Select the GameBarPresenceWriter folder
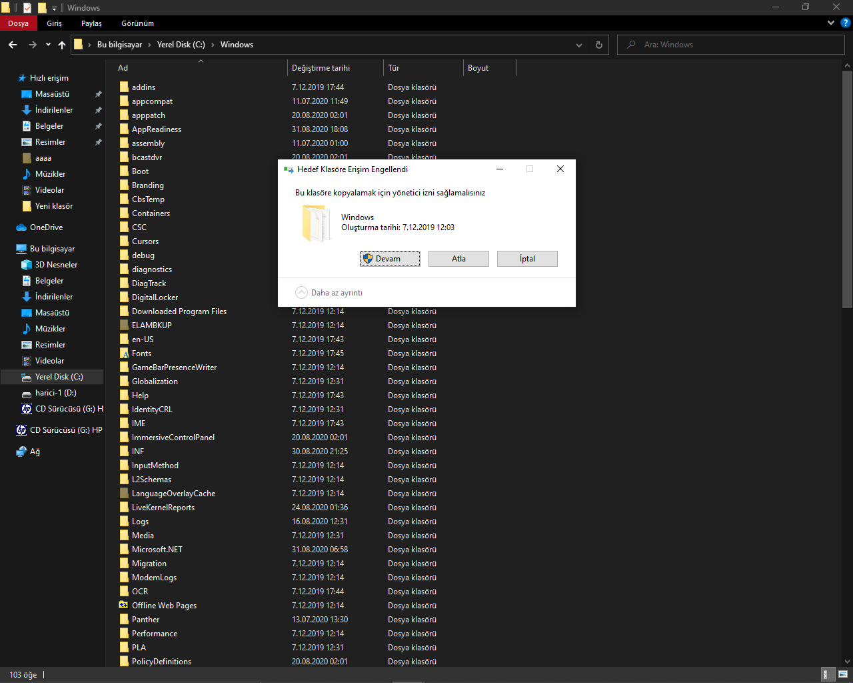This screenshot has height=683, width=853. tap(174, 368)
